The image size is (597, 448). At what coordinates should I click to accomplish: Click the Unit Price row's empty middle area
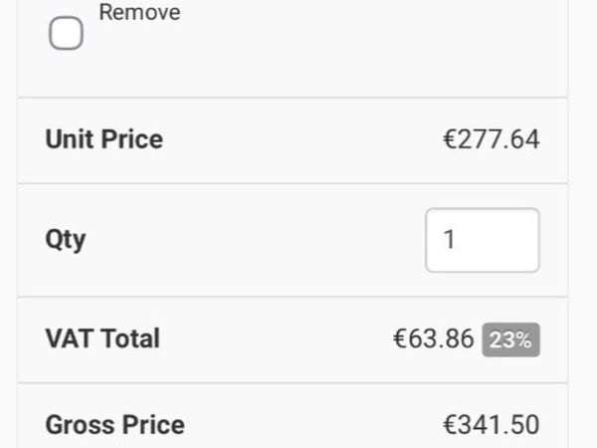[298, 139]
